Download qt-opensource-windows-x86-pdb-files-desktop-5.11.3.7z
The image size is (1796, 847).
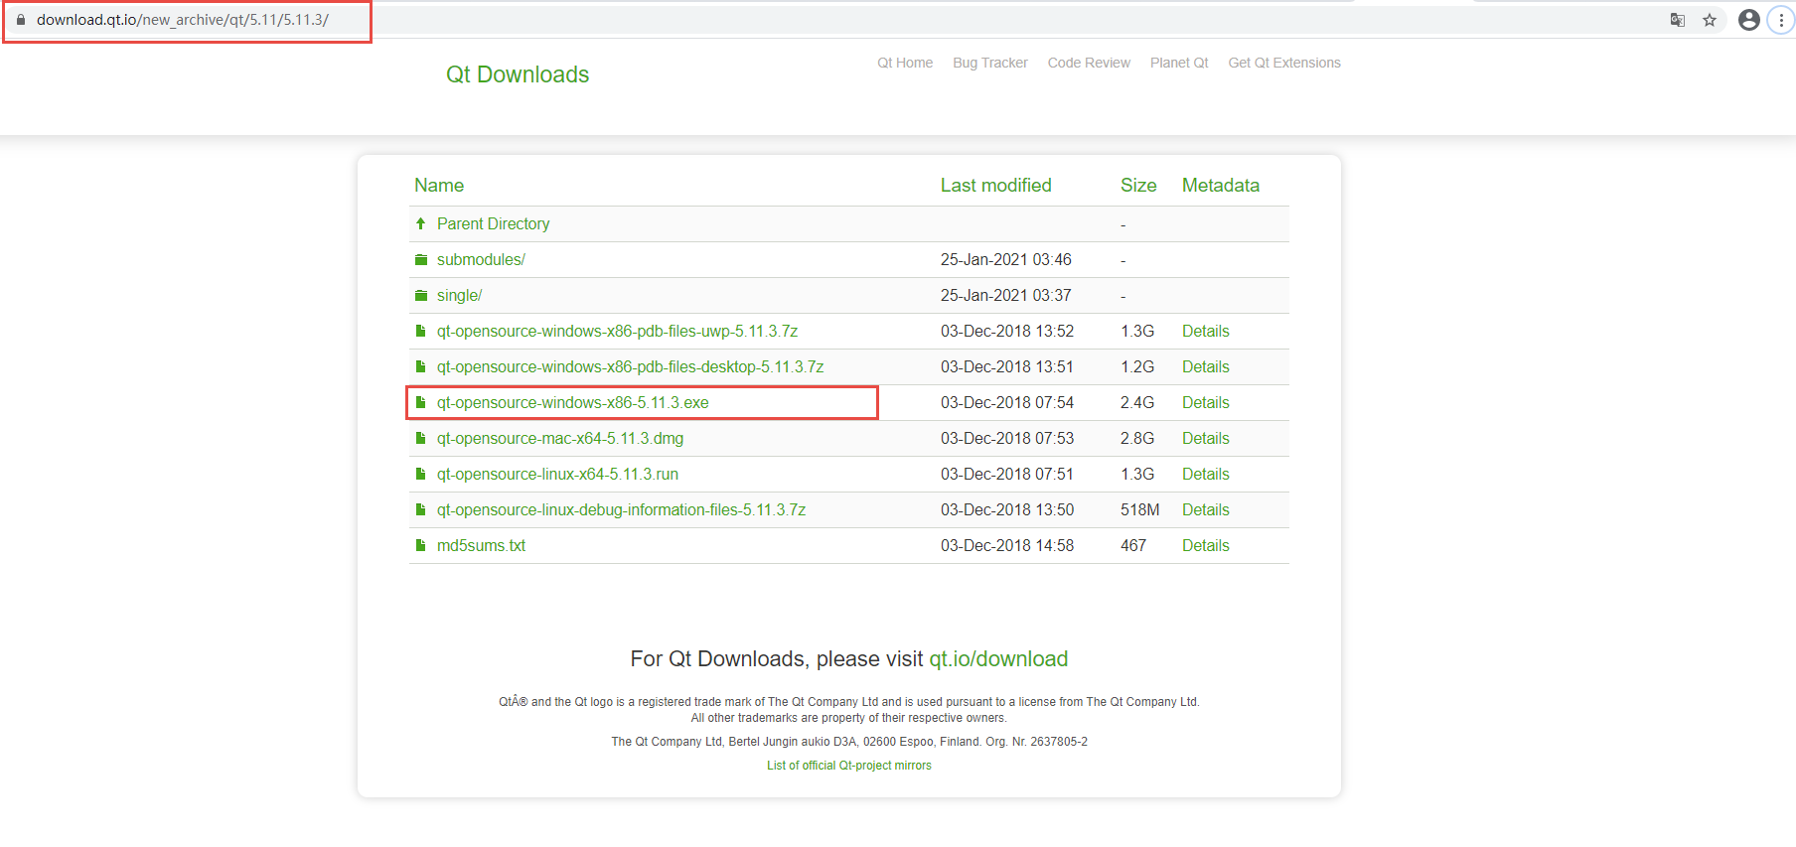pyautogui.click(x=630, y=367)
